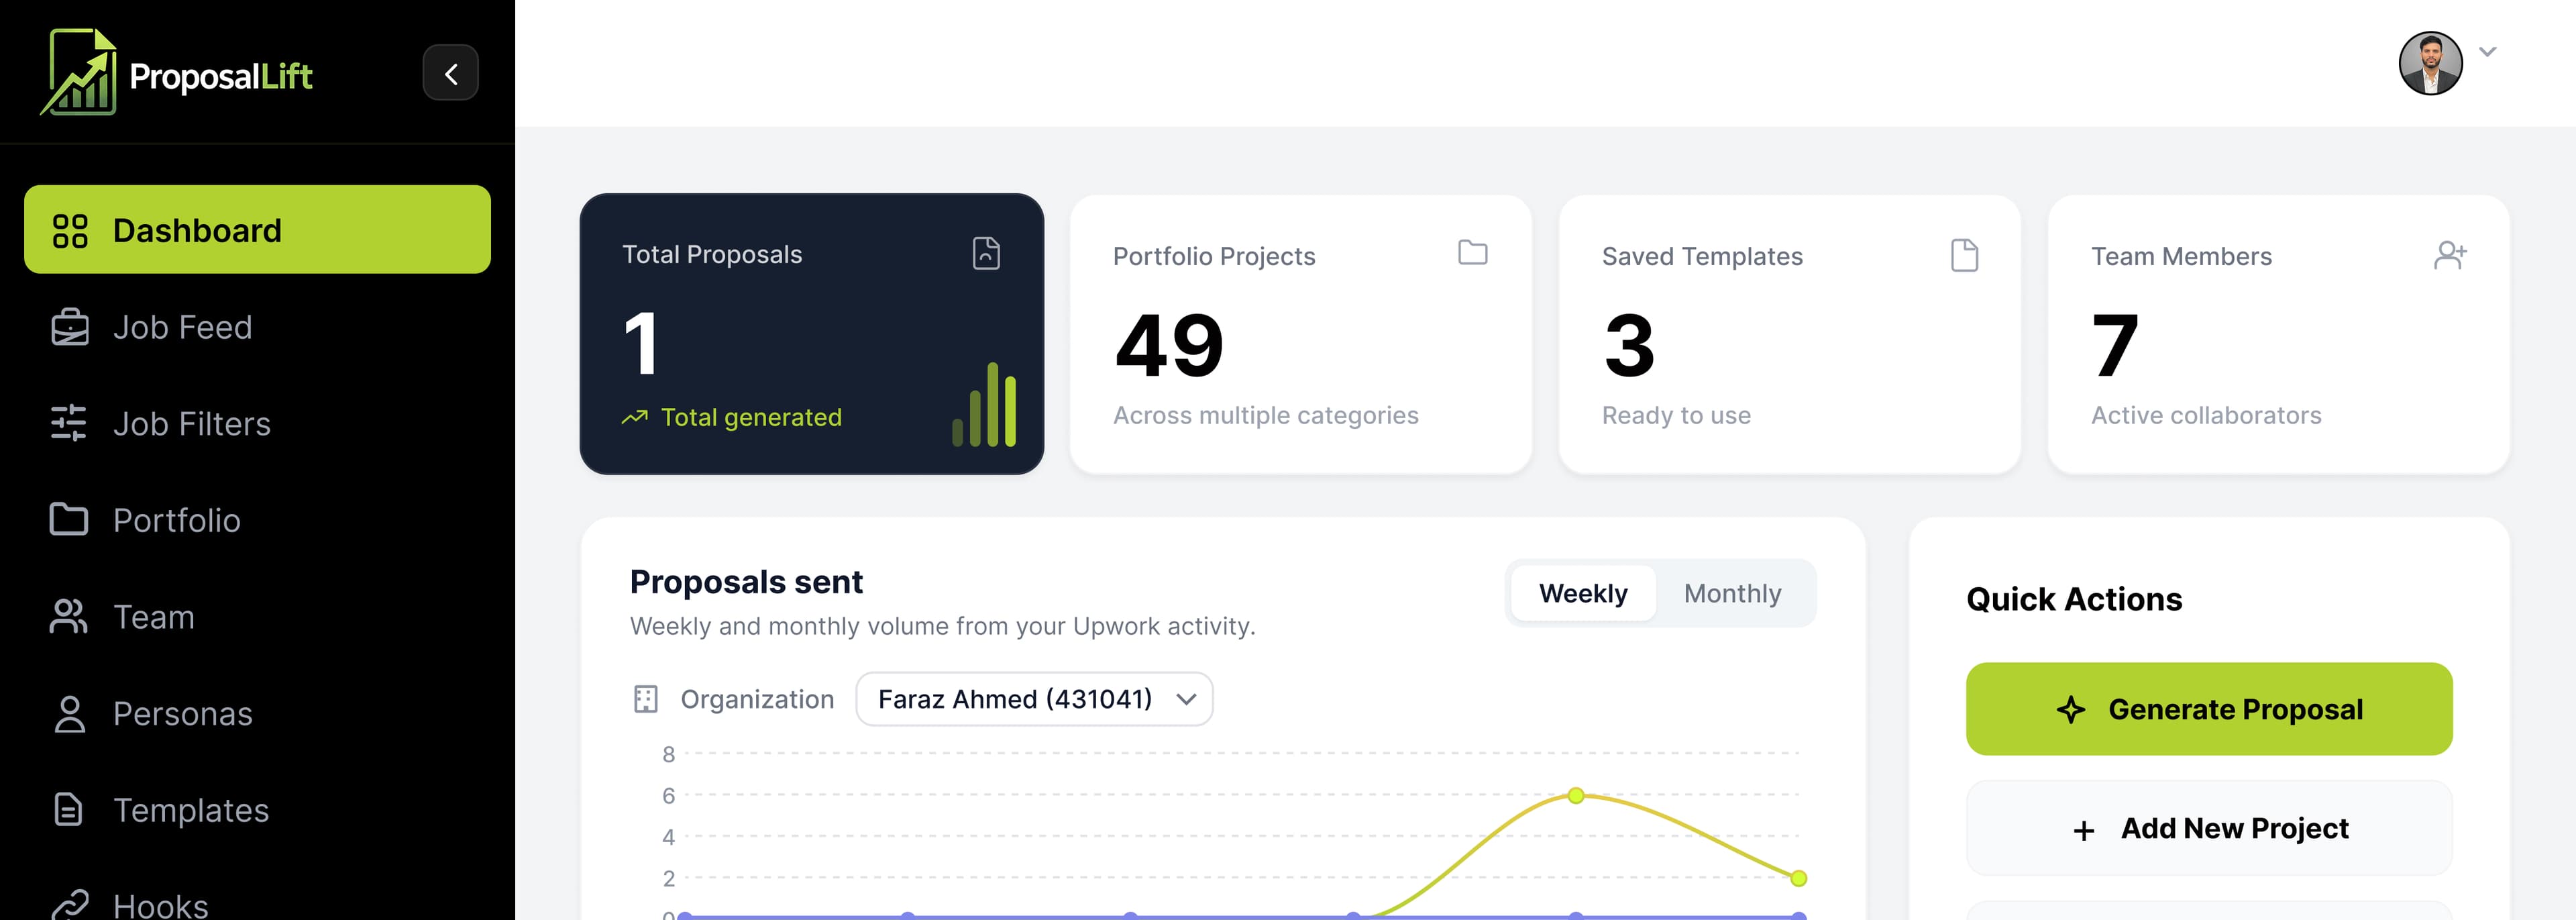Click the chart peak point at 6
2576x920 pixels.
1576,796
